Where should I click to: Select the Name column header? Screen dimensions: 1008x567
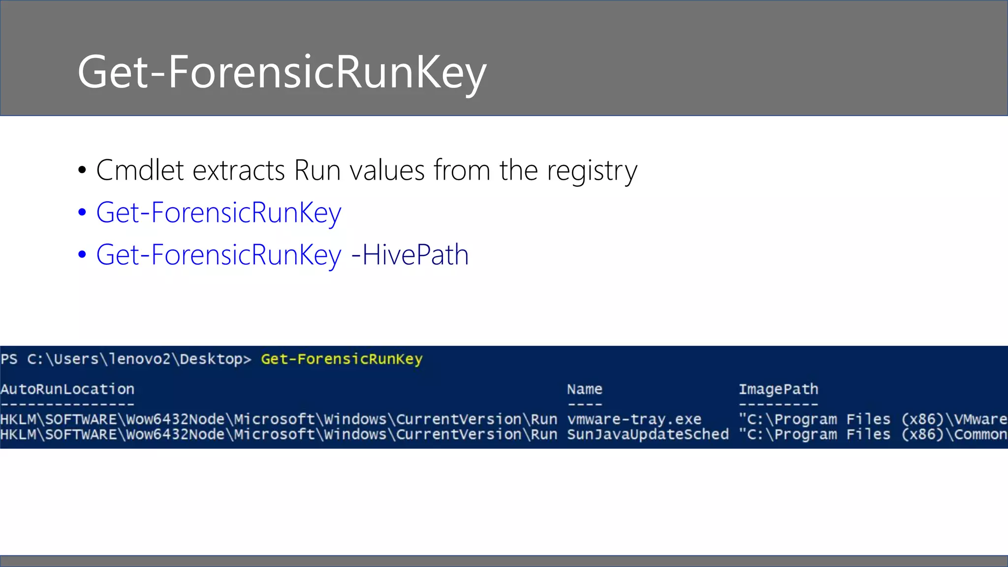(585, 389)
